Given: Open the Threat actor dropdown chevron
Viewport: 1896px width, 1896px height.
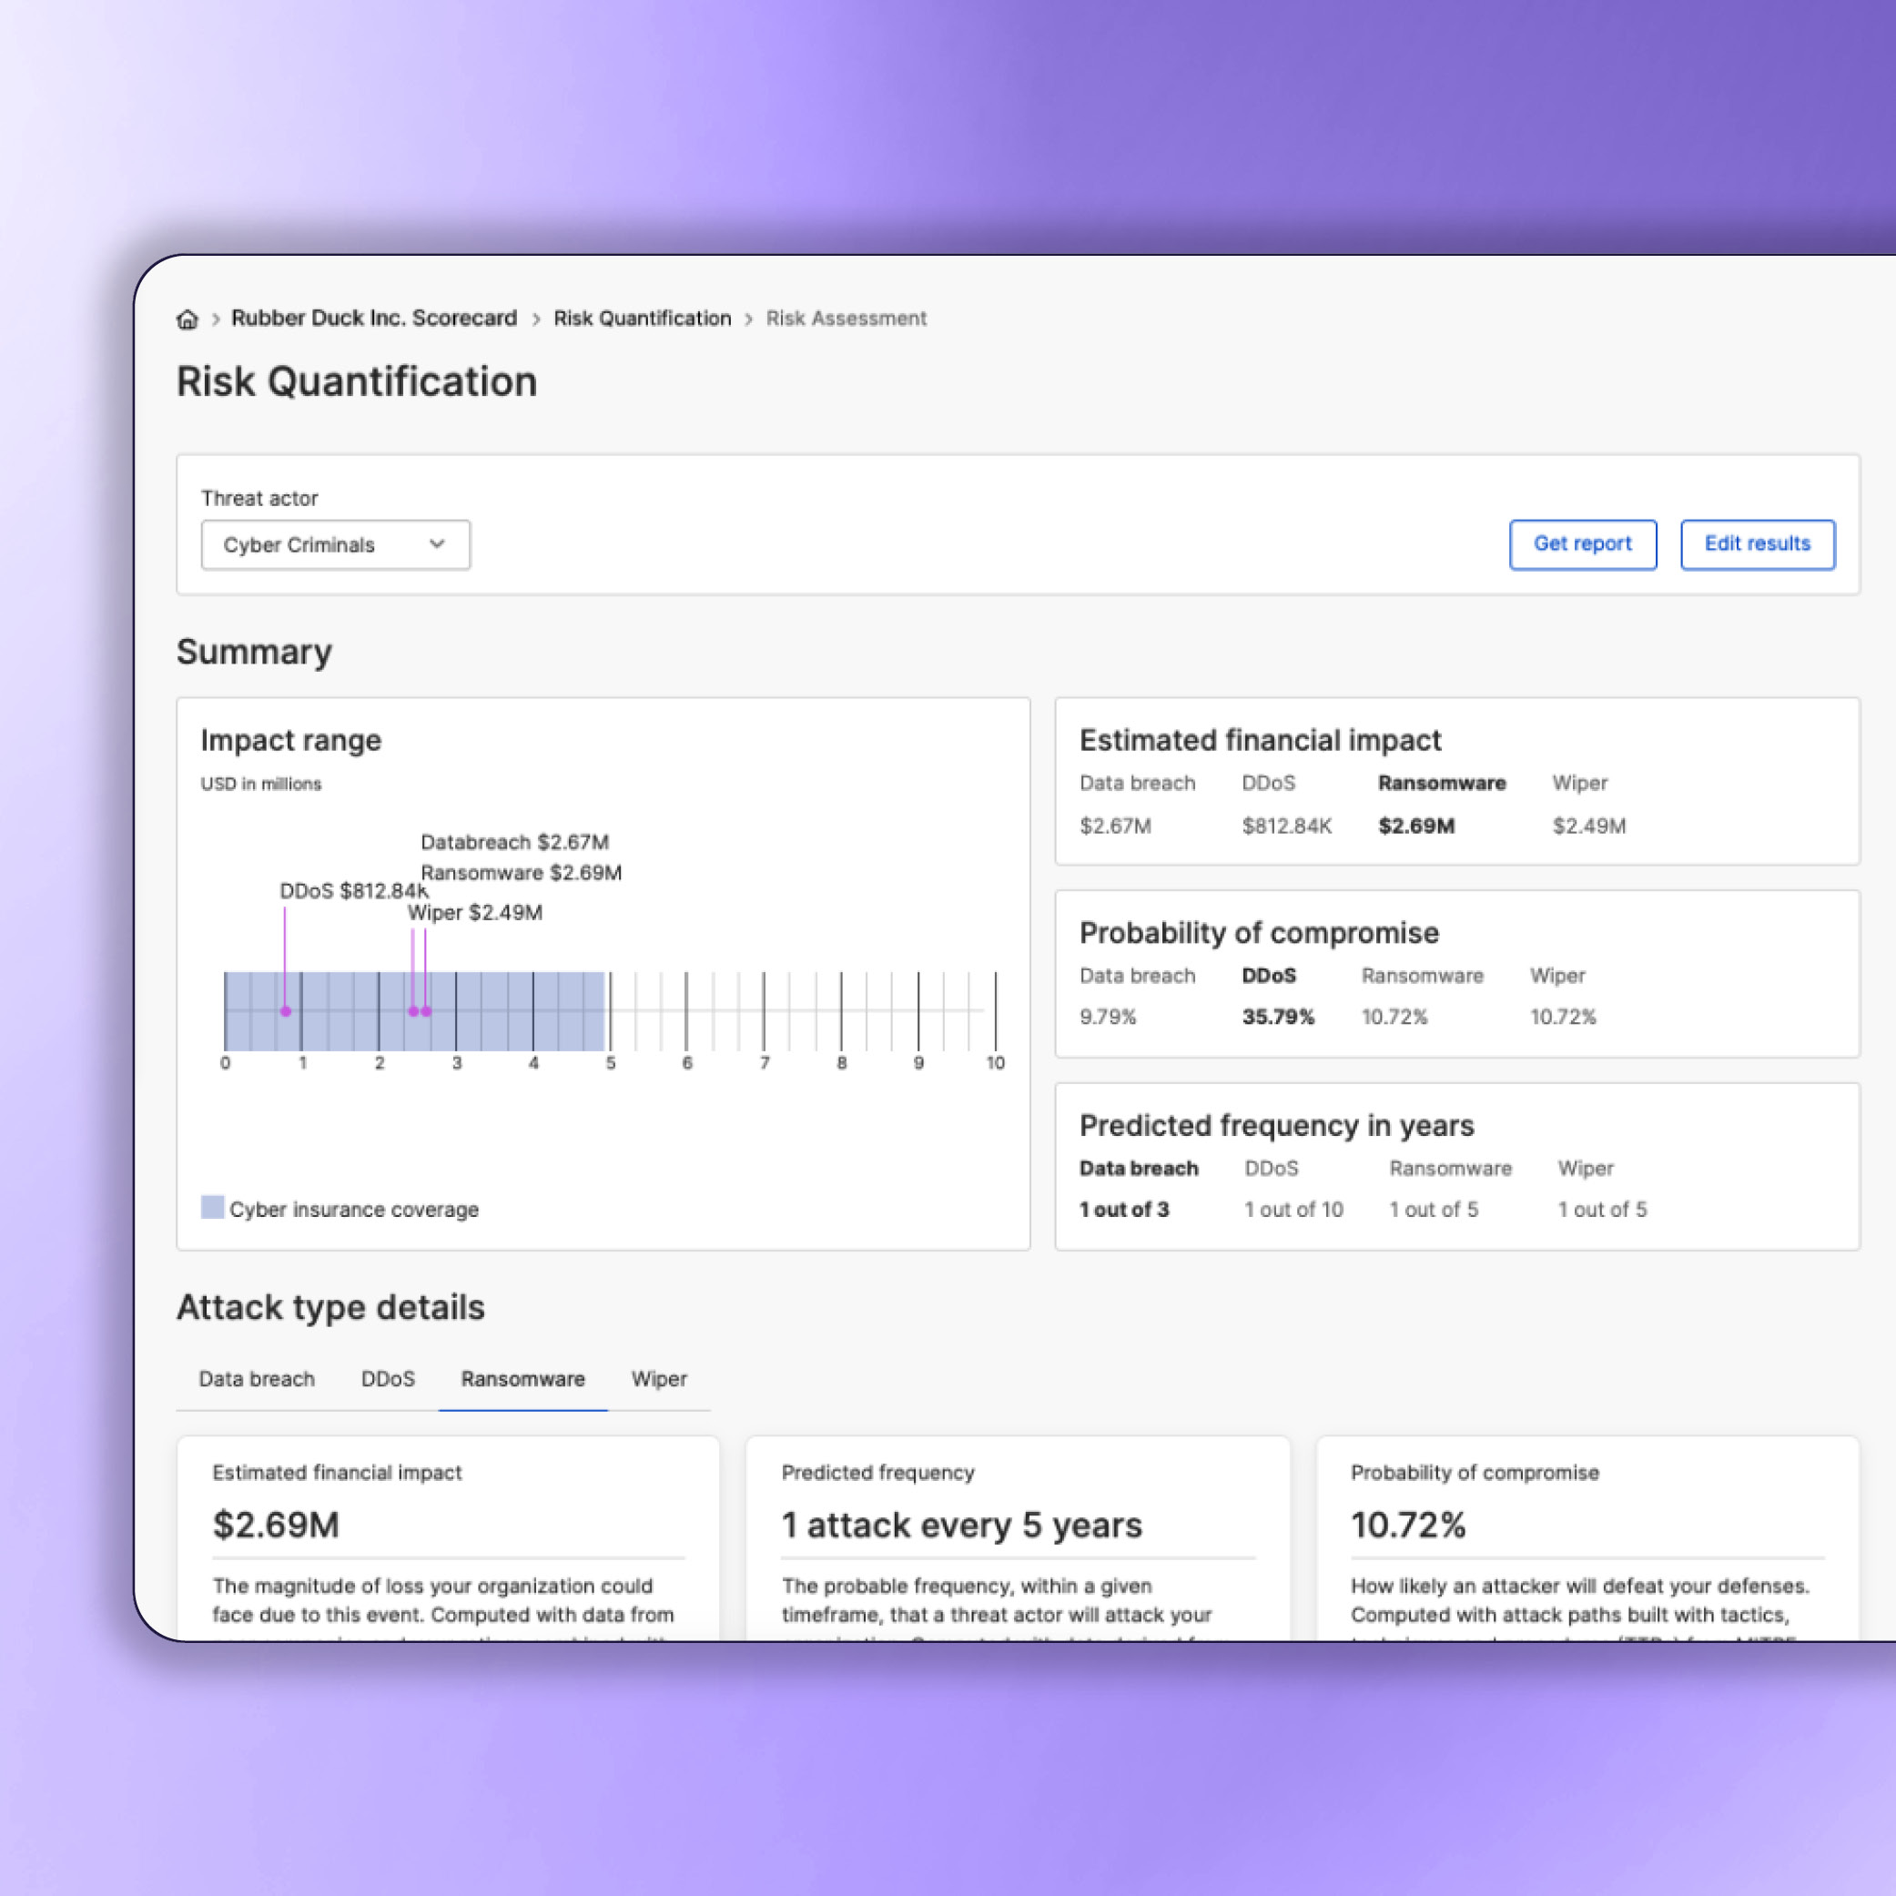Looking at the screenshot, I should click(437, 543).
